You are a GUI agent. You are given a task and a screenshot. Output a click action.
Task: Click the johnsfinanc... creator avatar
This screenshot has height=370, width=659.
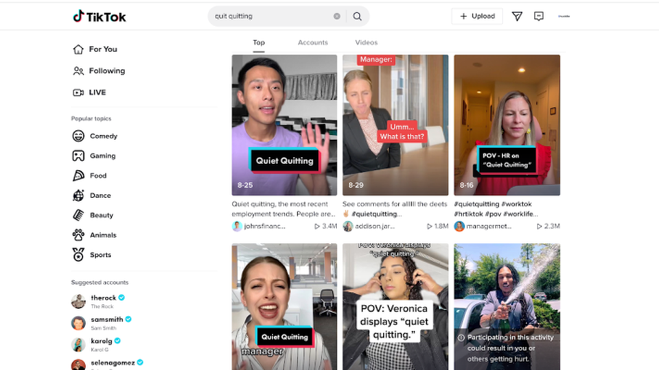237,226
